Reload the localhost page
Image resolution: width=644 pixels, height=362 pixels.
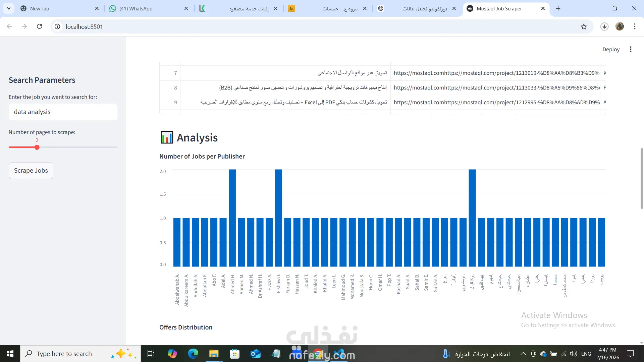tap(39, 26)
